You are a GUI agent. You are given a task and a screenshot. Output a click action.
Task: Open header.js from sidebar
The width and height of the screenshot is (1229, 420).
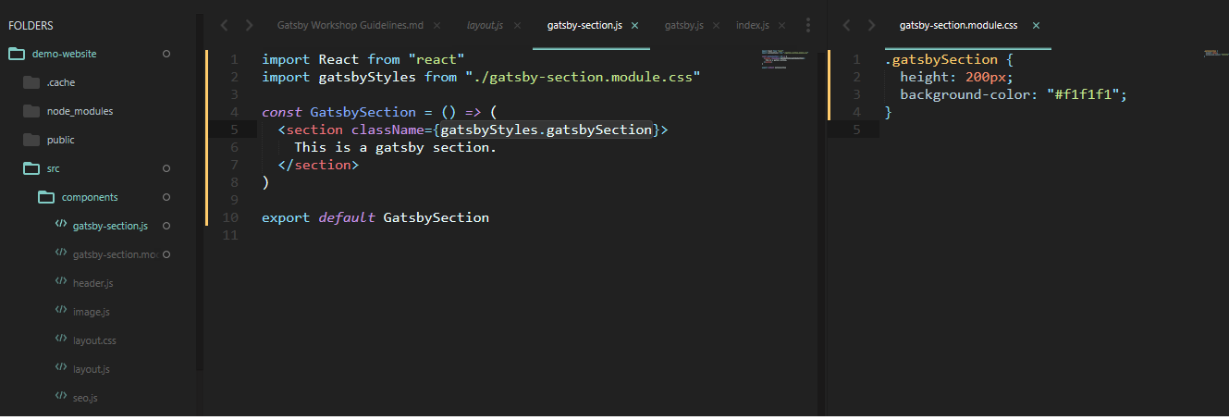92,283
